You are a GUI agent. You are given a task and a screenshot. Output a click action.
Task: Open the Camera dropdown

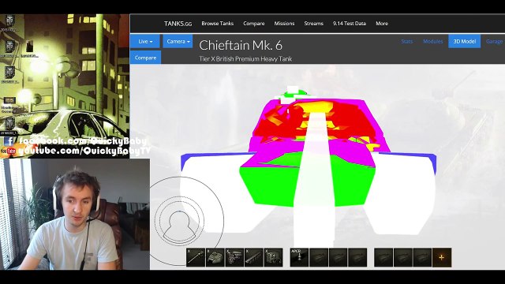coord(178,41)
